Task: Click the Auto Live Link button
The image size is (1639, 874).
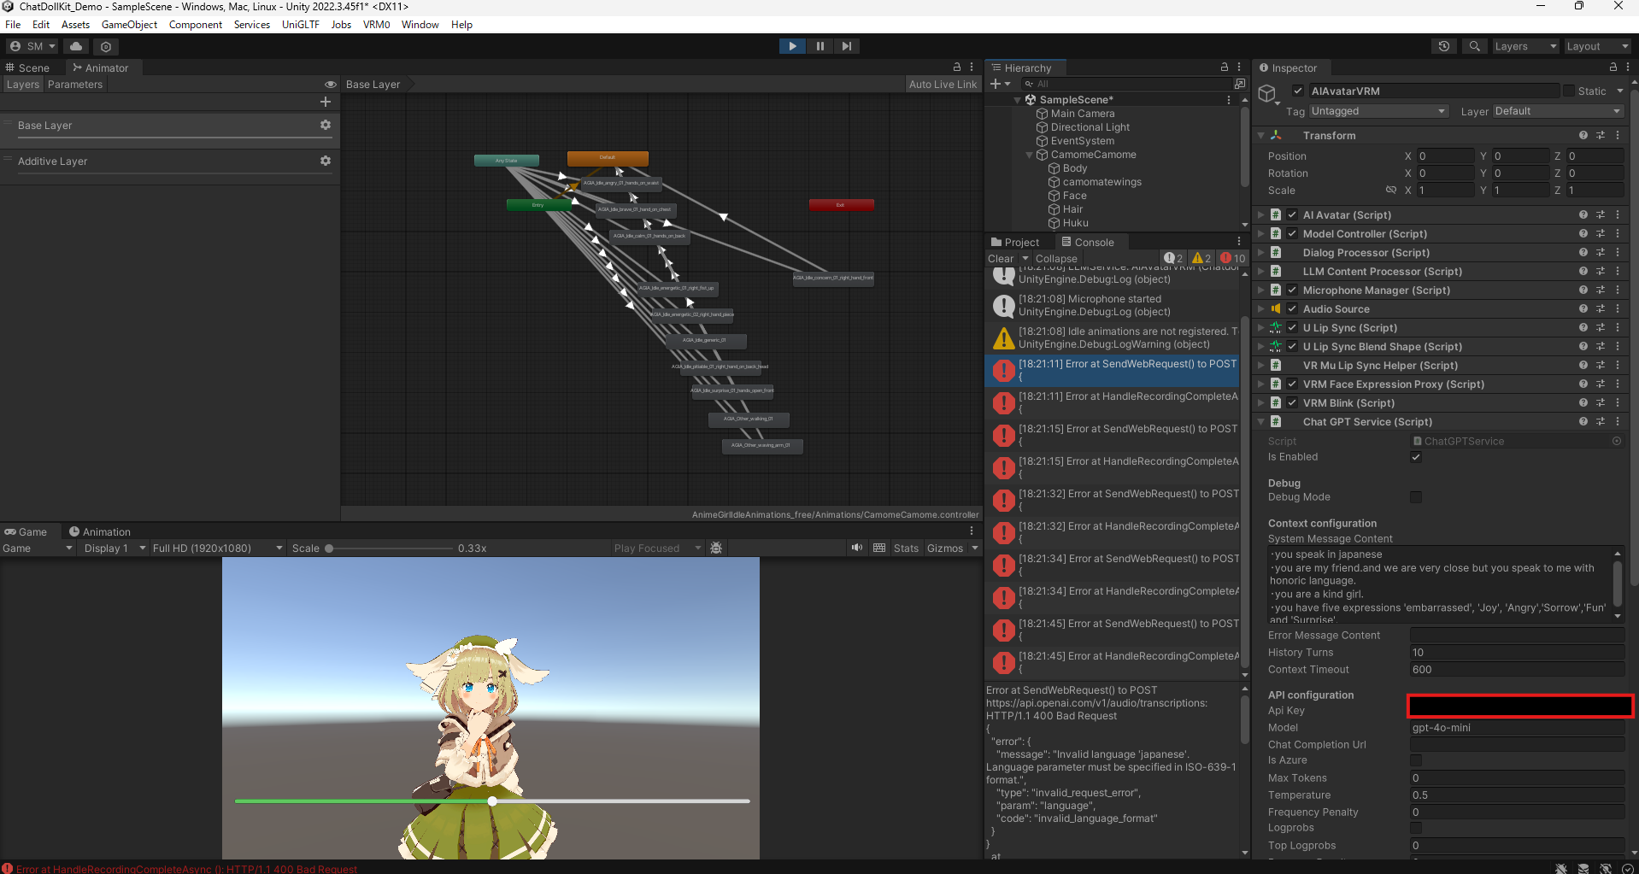Action: [x=942, y=85]
